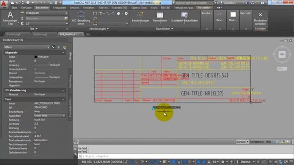Switch to the Einfügen ribbon tab
This screenshot has height=165, width=294.
pyautogui.click(x=26, y=8)
